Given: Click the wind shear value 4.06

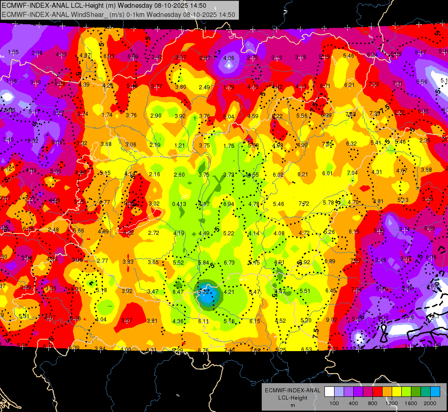Looking at the screenshot, I should click(x=228, y=58).
